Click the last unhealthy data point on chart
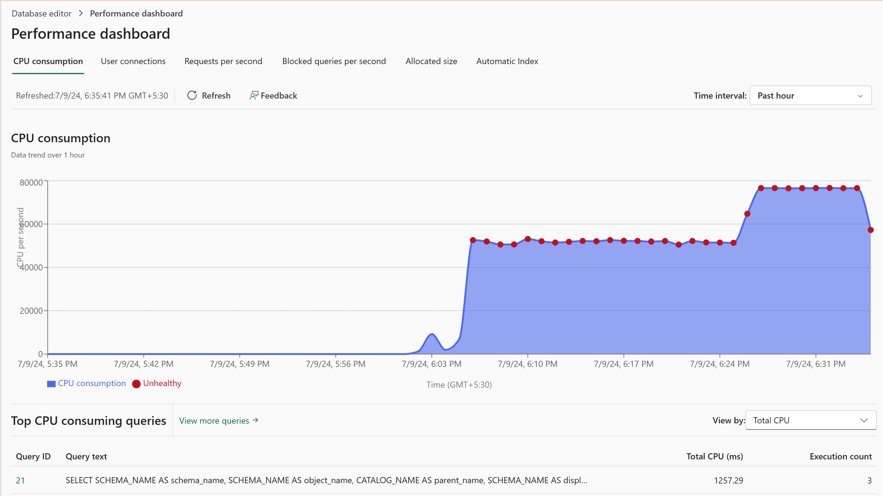 point(870,230)
